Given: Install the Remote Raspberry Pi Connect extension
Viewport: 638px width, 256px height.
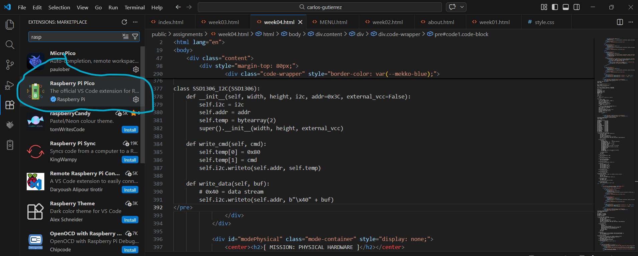Looking at the screenshot, I should point(130,190).
